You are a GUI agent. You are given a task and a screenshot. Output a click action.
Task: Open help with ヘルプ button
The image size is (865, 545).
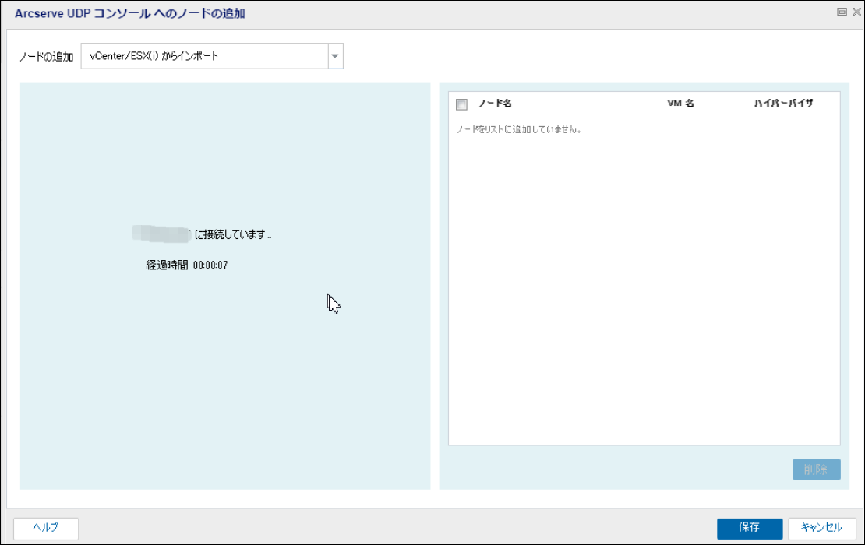pos(46,528)
